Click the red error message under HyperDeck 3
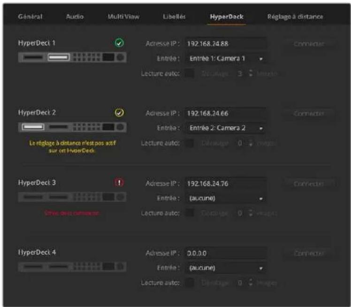 pos(72,213)
